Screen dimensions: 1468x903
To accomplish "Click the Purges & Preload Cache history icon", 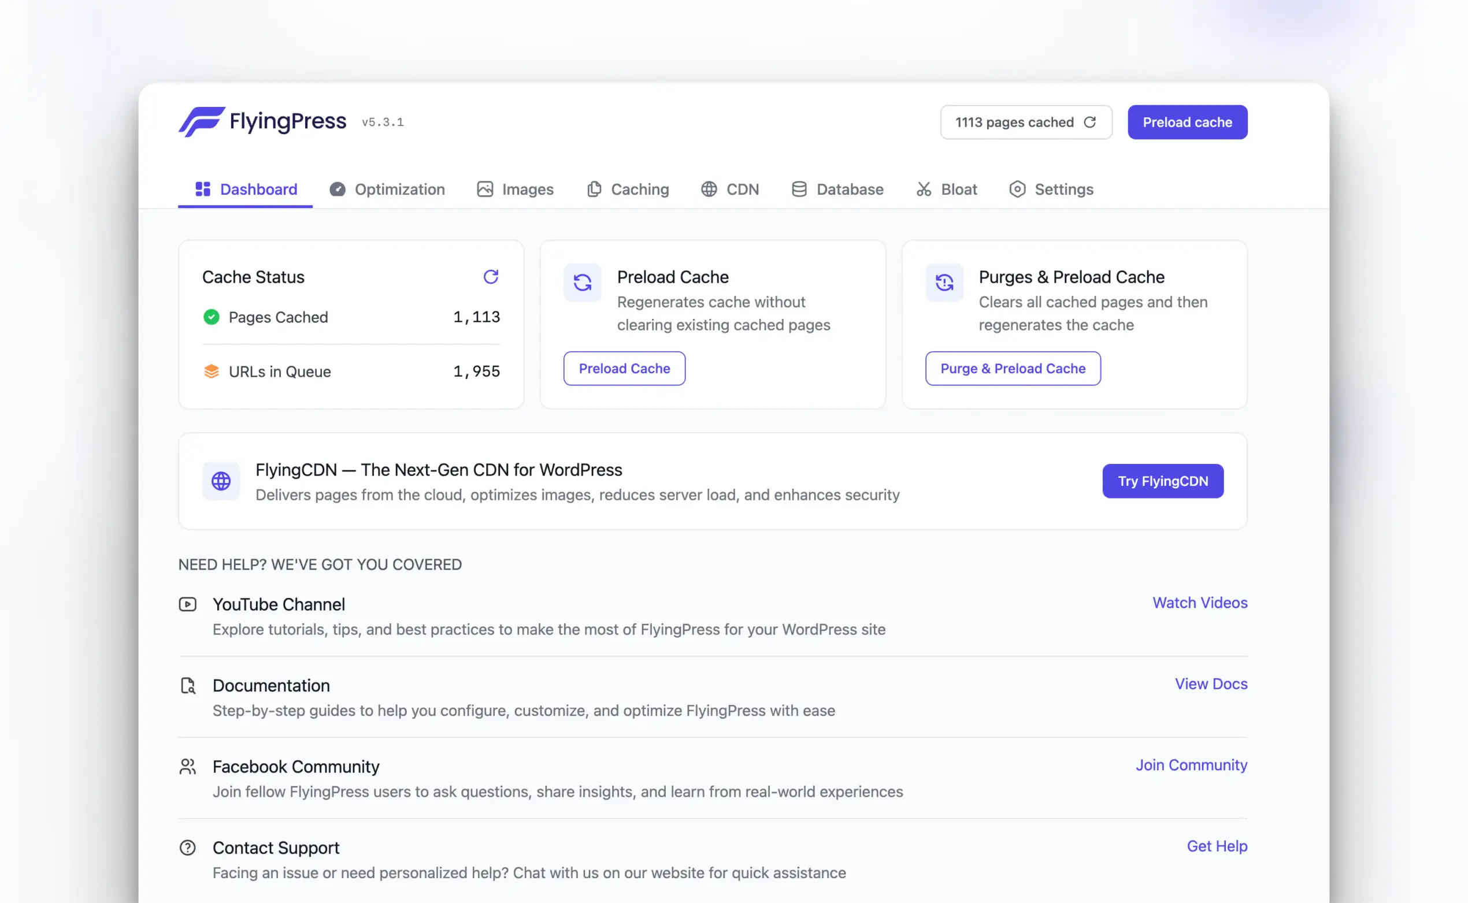I will coord(944,283).
